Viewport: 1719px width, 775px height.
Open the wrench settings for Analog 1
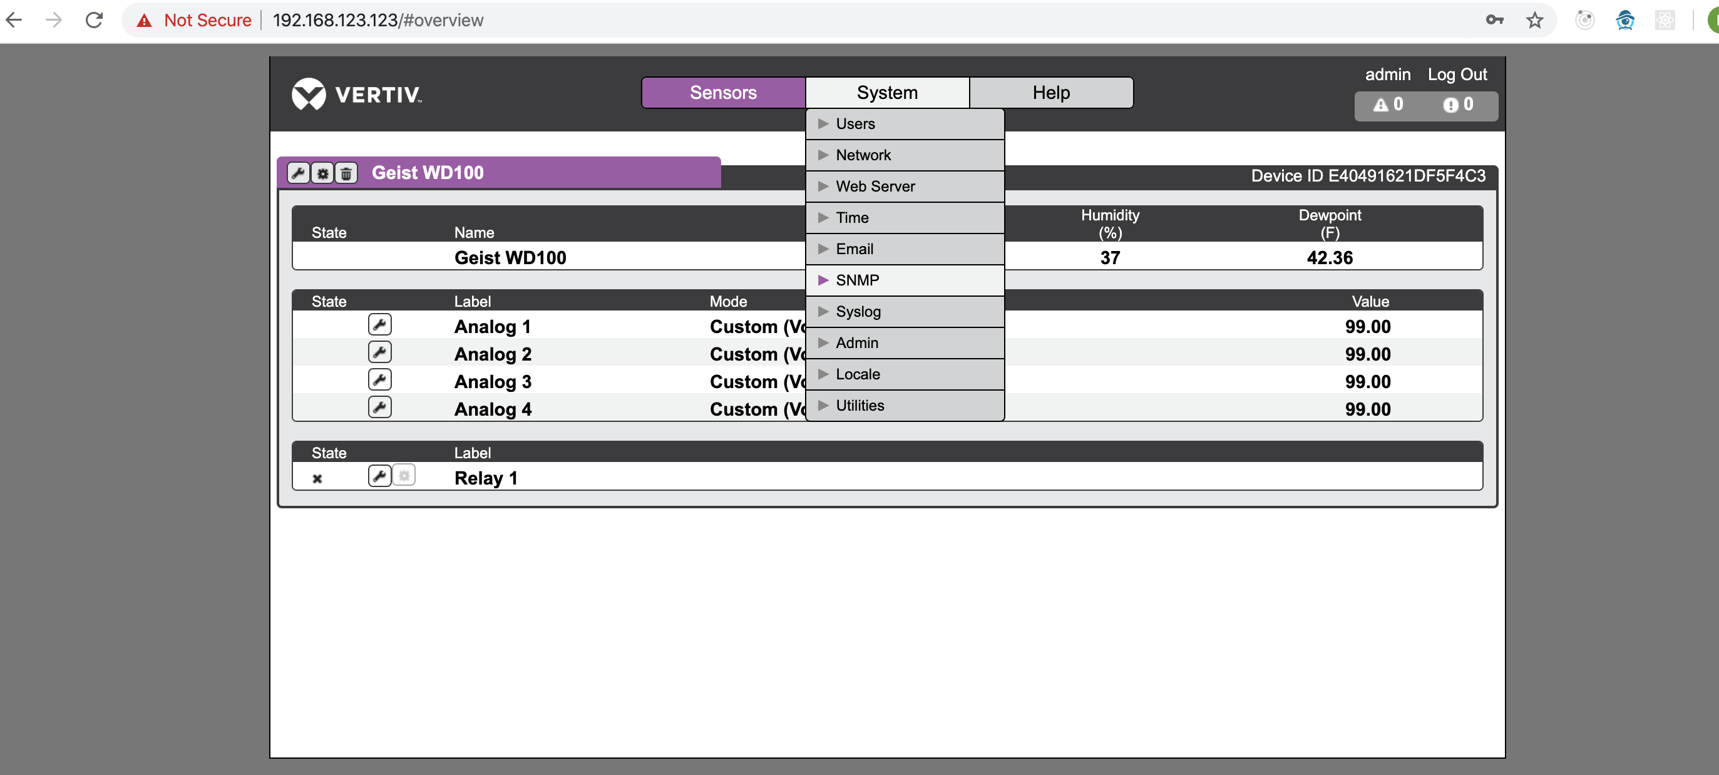coord(379,325)
